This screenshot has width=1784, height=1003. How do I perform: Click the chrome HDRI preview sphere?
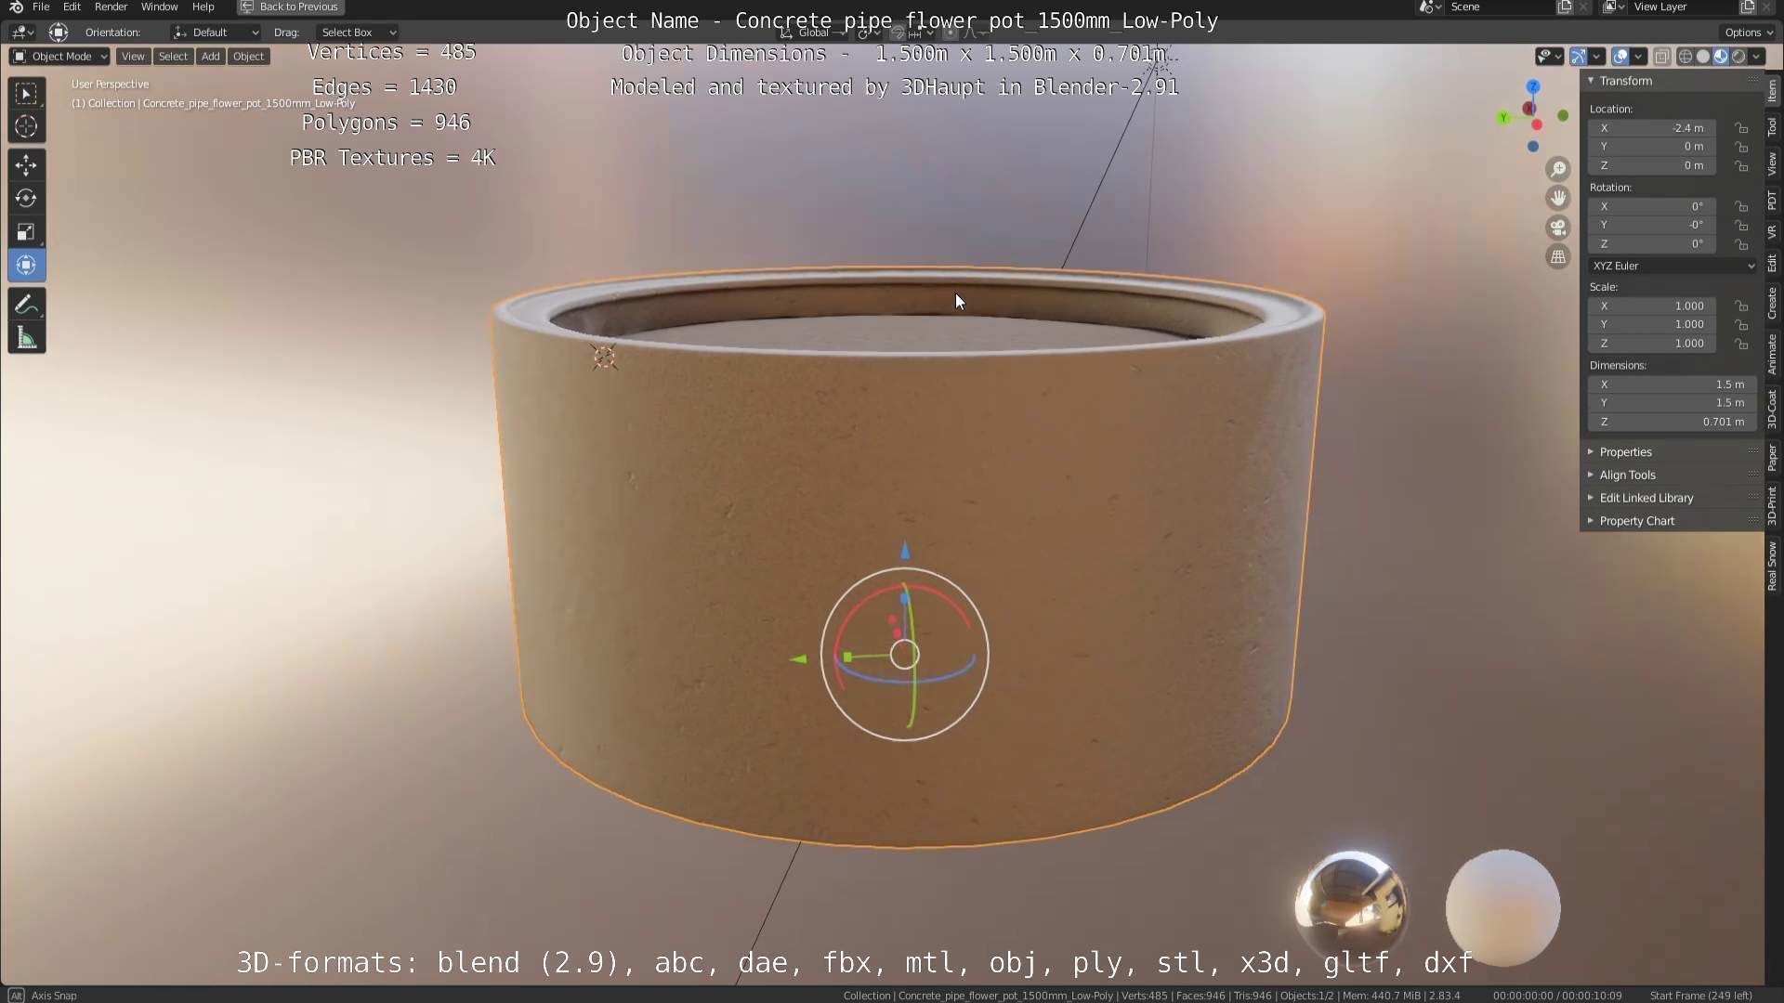point(1351,906)
